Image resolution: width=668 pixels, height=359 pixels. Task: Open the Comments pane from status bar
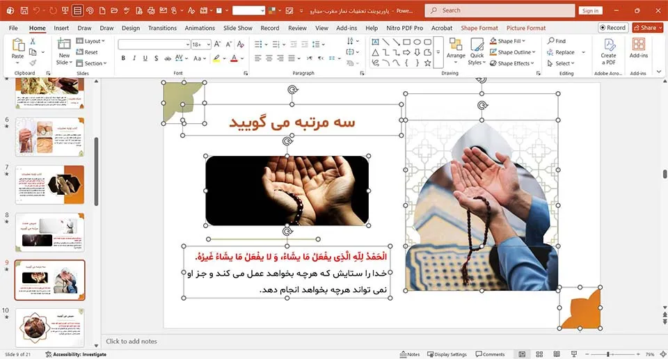coord(490,354)
